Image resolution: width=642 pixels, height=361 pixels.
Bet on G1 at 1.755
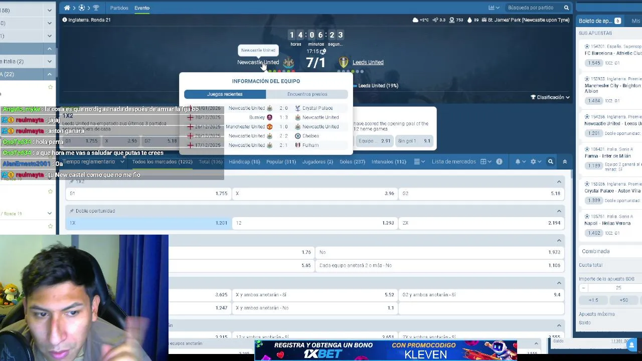point(148,194)
